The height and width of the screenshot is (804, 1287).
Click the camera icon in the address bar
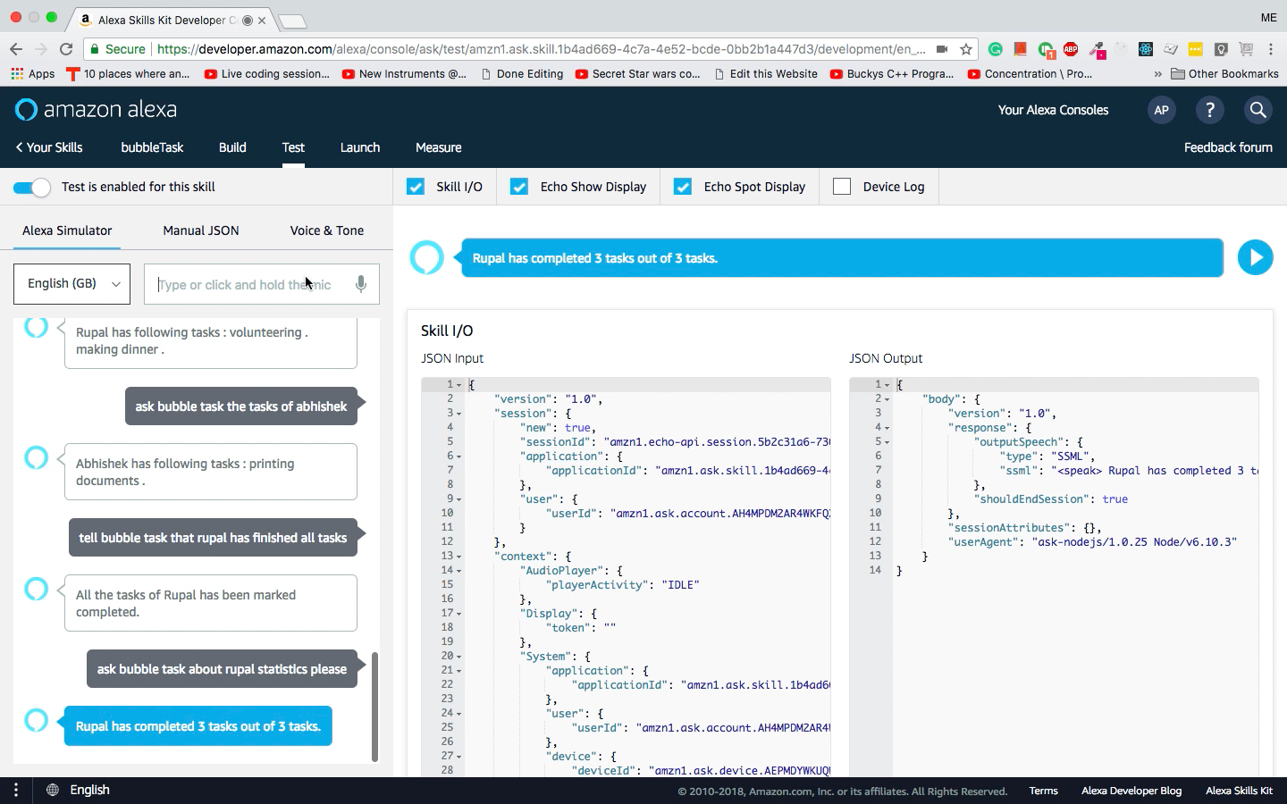coord(942,49)
